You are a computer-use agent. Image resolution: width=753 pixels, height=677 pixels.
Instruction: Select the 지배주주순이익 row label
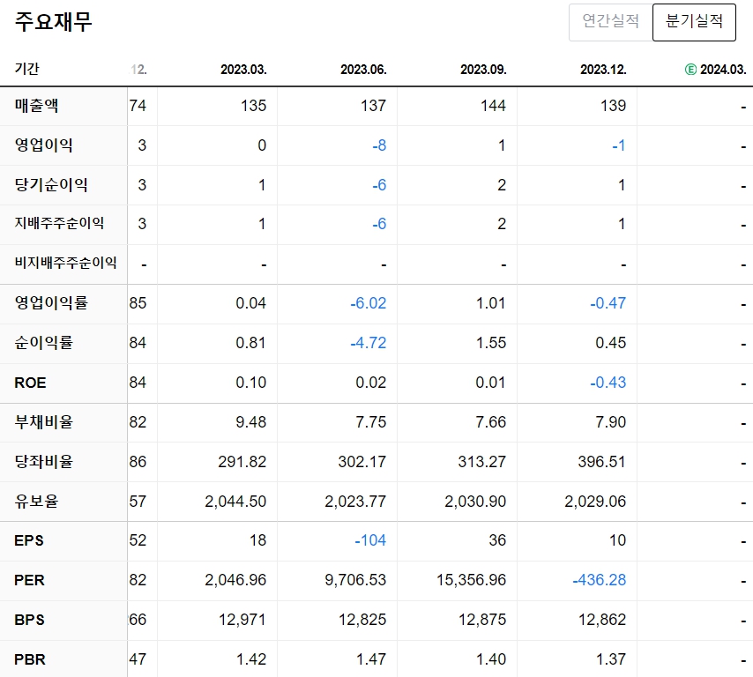coord(59,224)
